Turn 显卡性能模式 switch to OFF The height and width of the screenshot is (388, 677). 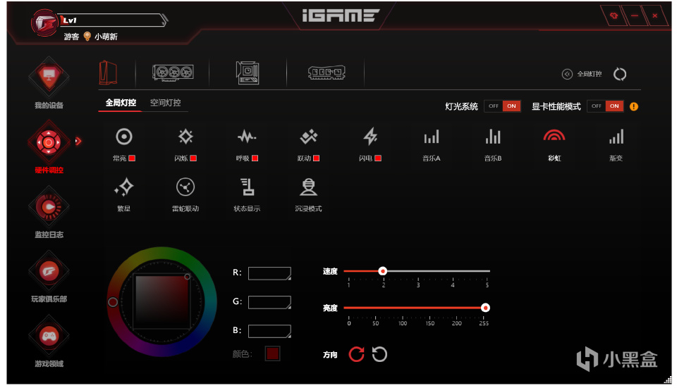597,106
